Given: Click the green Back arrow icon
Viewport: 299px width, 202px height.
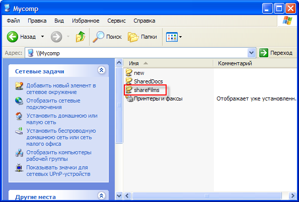Looking at the screenshot, I should pos(13,37).
